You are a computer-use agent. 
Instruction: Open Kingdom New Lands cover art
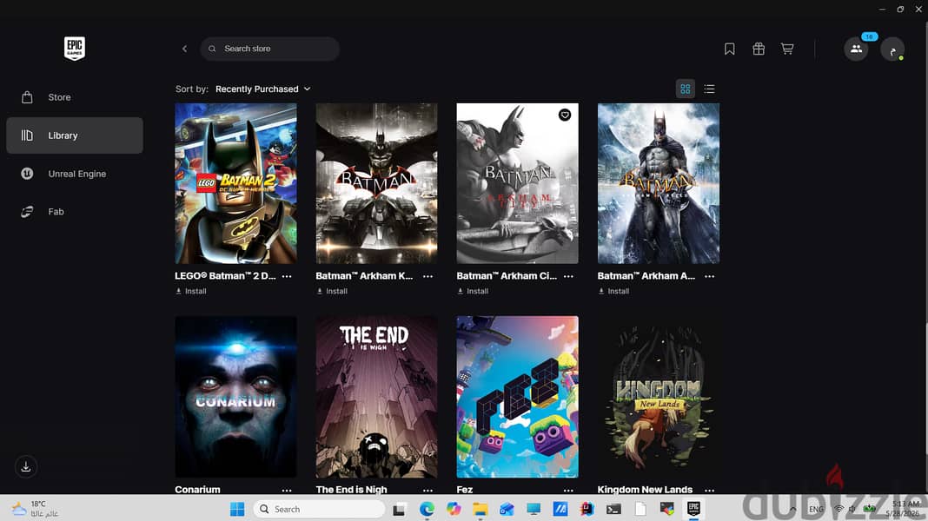tap(658, 397)
